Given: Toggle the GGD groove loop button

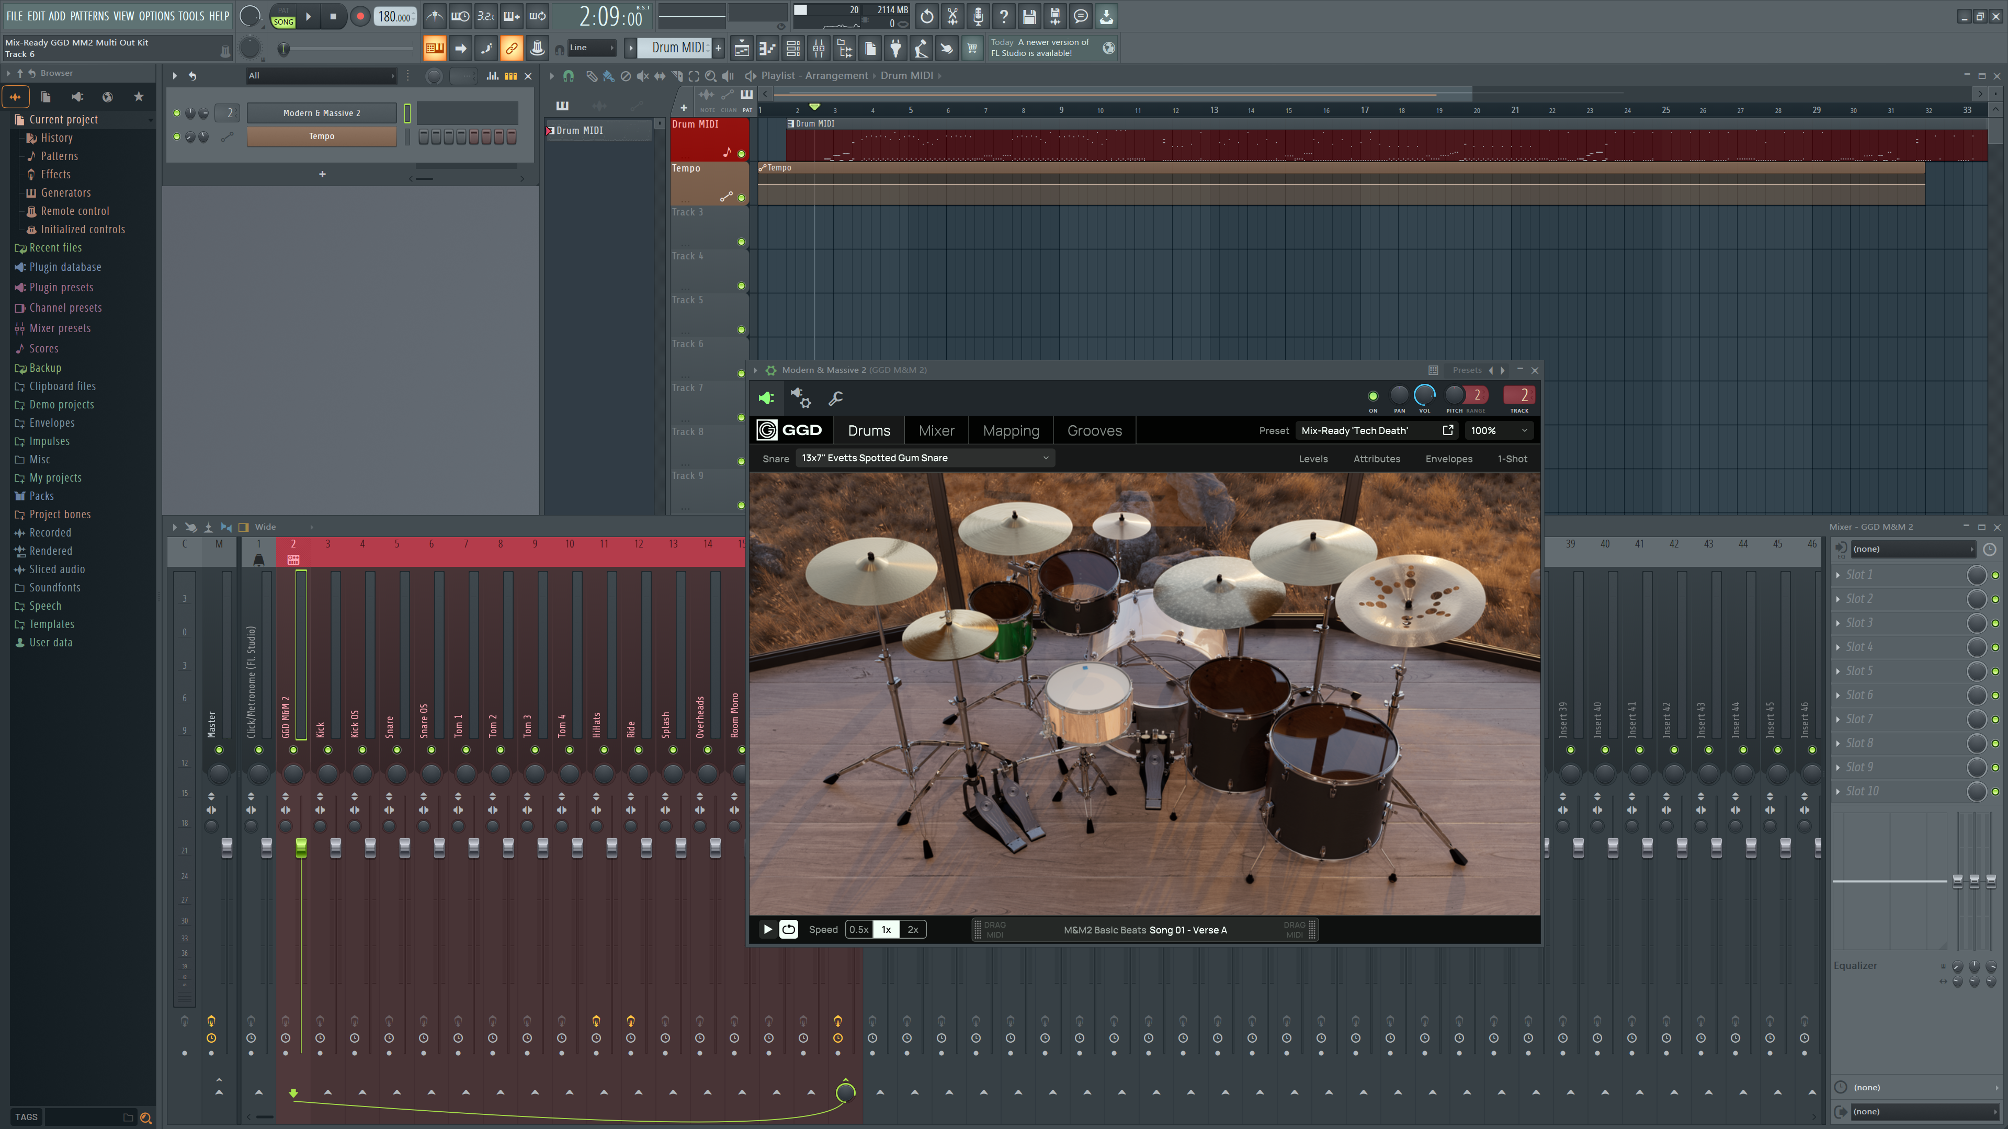Looking at the screenshot, I should (x=789, y=929).
